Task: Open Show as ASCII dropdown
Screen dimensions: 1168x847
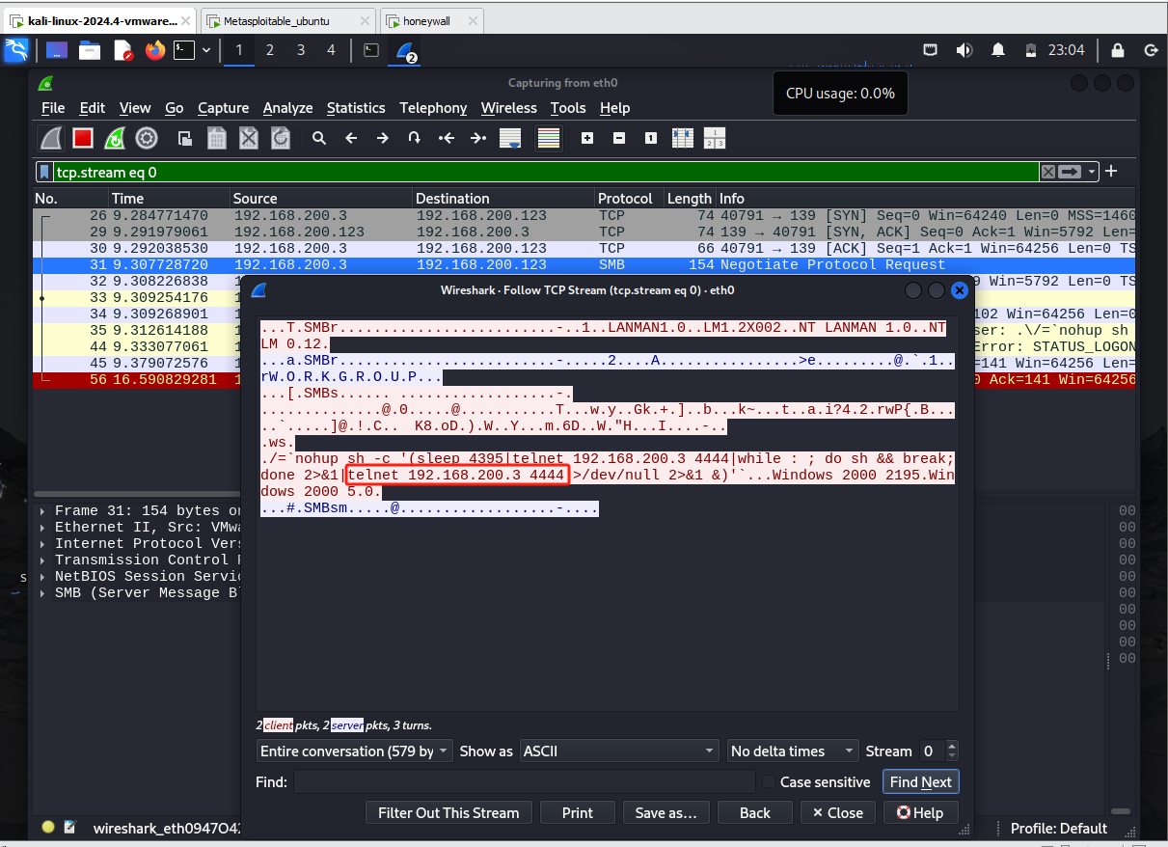Action: [619, 751]
